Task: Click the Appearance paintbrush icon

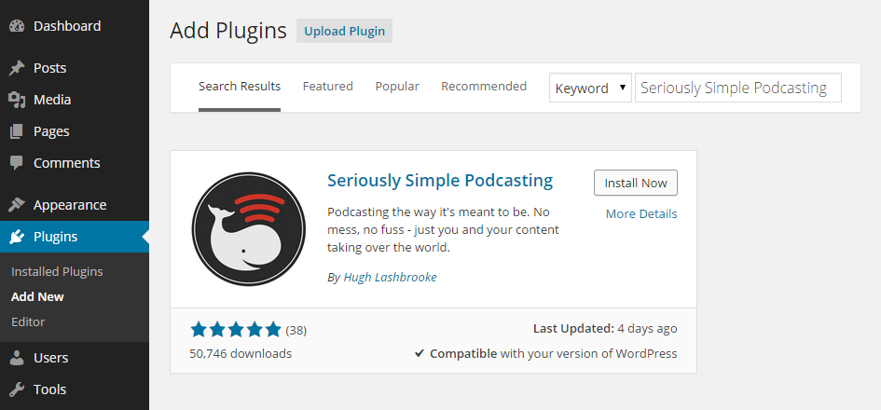Action: 17,205
